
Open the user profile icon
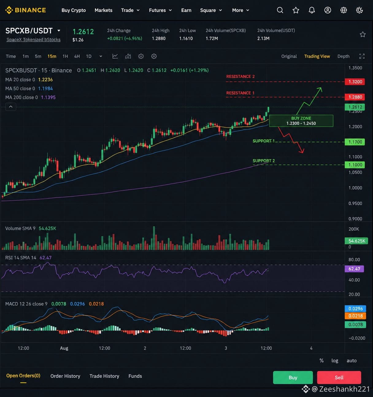(x=328, y=10)
